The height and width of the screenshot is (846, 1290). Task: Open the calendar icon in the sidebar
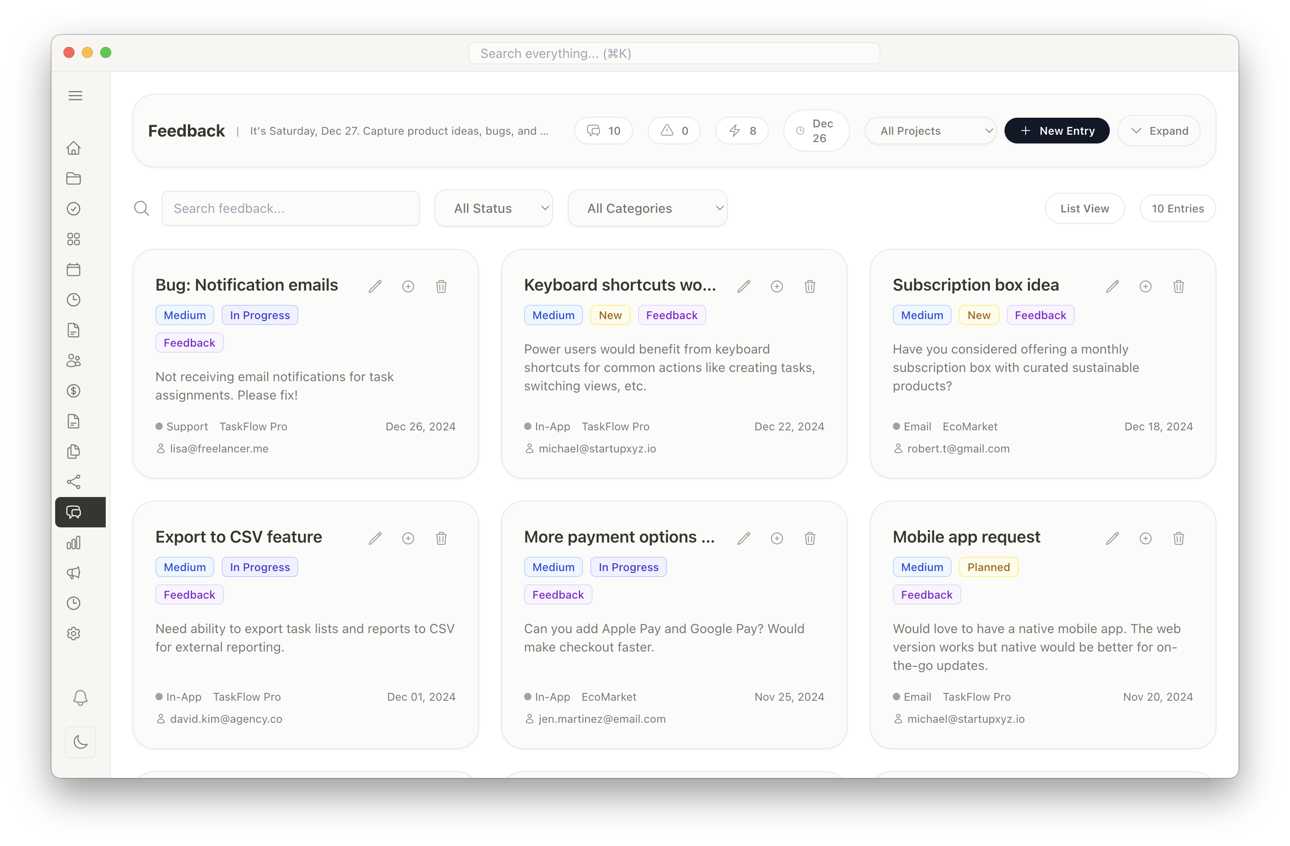(x=74, y=269)
